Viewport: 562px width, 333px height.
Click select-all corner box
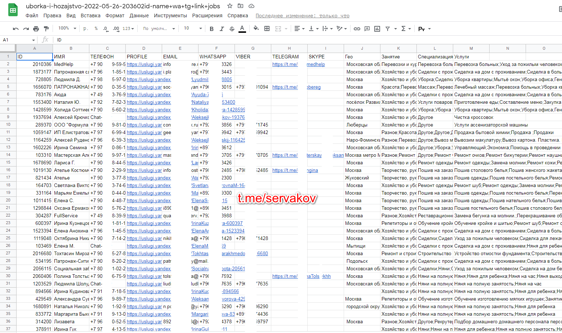8,48
